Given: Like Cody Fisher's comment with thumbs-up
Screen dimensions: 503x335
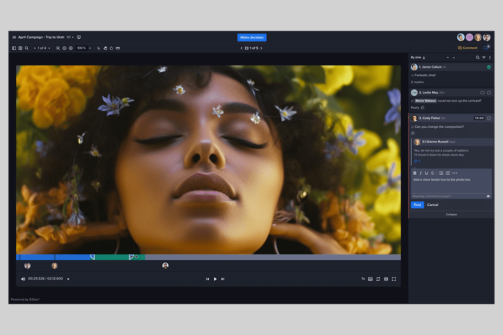Looking at the screenshot, I should pos(413,133).
